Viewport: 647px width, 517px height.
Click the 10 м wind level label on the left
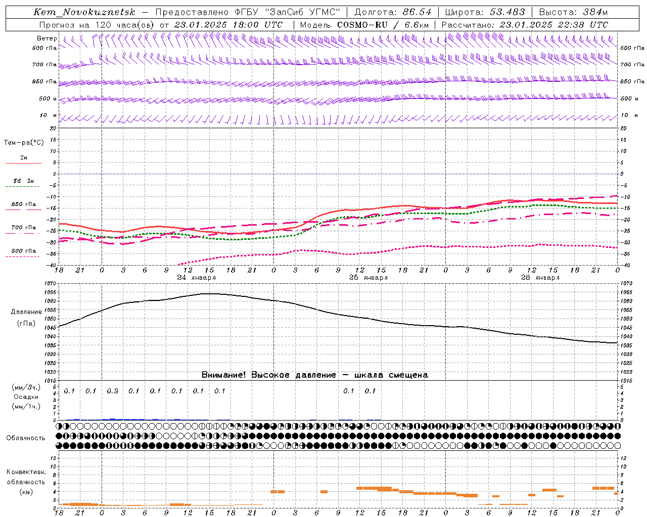click(x=49, y=116)
